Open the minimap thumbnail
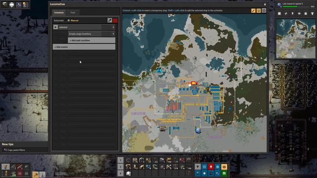This screenshot has width=317, height=178. (x=296, y=39)
